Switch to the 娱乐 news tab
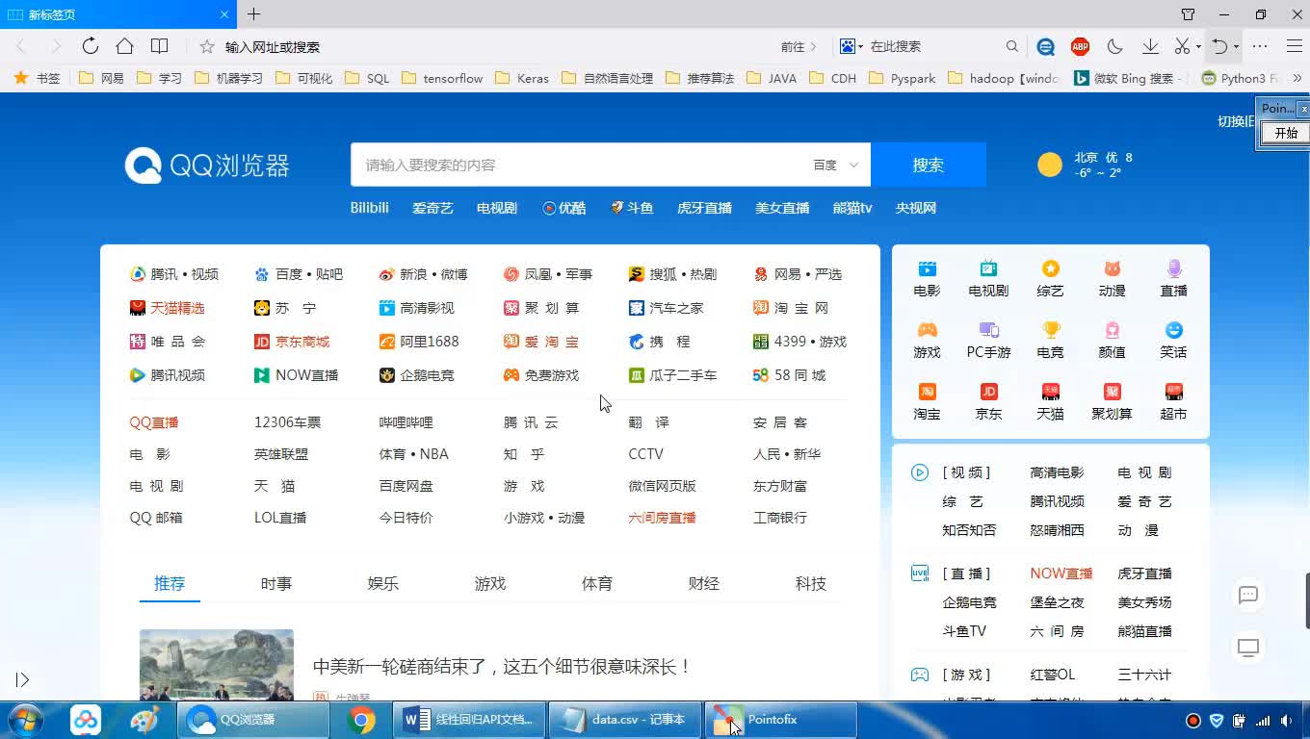Image resolution: width=1310 pixels, height=739 pixels. click(x=383, y=583)
